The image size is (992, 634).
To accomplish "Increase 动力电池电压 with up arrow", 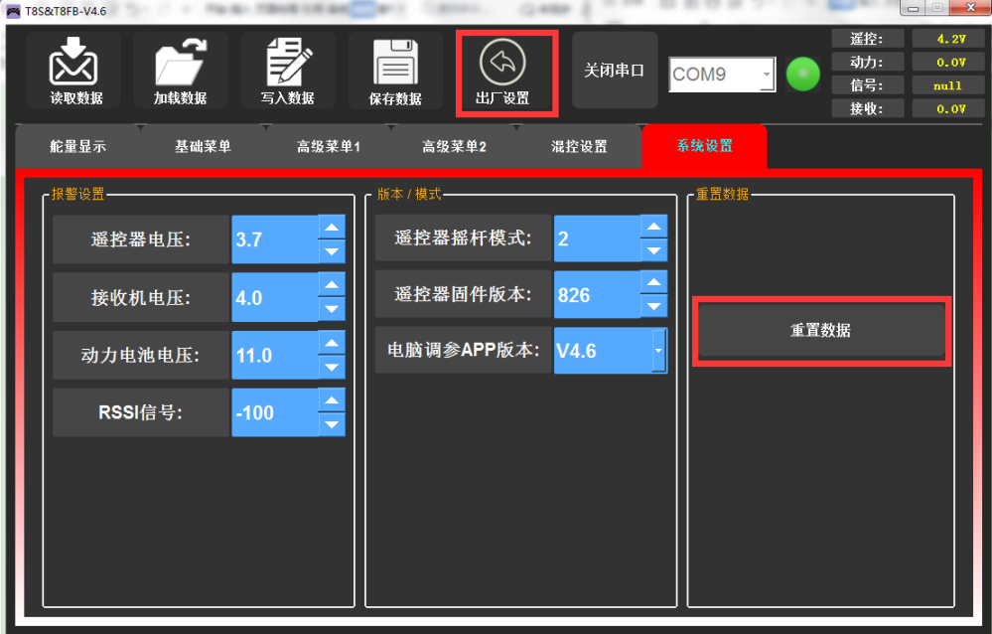I will [332, 343].
